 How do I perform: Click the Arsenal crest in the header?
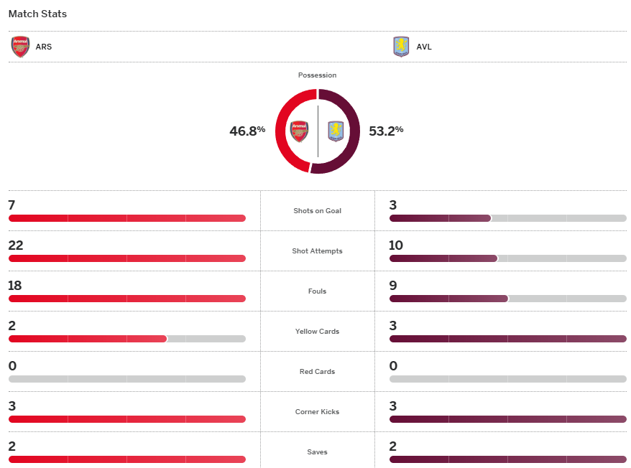tap(21, 47)
